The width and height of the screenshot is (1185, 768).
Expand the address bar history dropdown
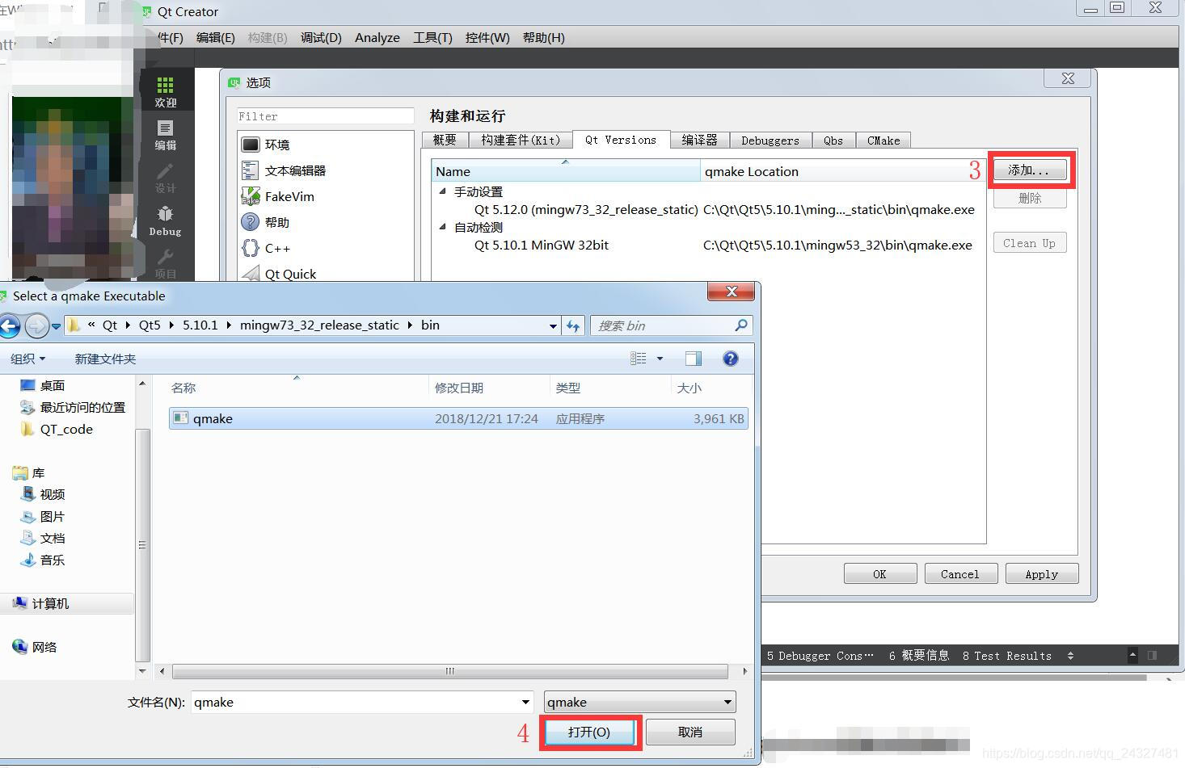point(553,325)
